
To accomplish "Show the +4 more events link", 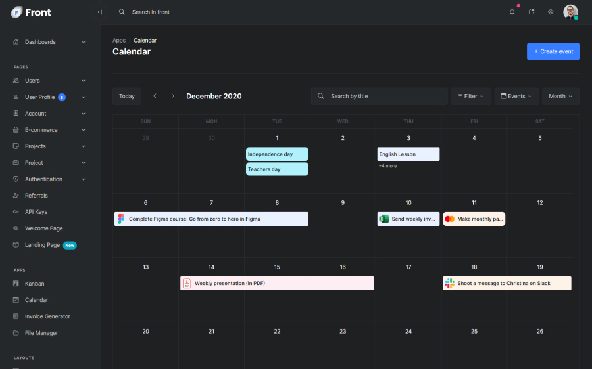I will coord(387,166).
